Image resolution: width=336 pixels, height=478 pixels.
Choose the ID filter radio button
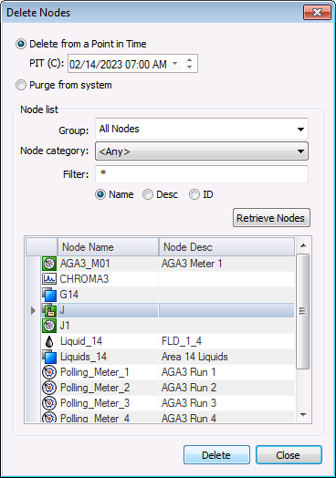tap(194, 194)
